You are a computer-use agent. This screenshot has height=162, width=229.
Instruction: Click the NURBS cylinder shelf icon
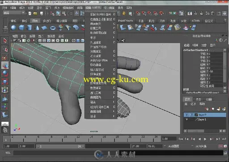pos(30,28)
